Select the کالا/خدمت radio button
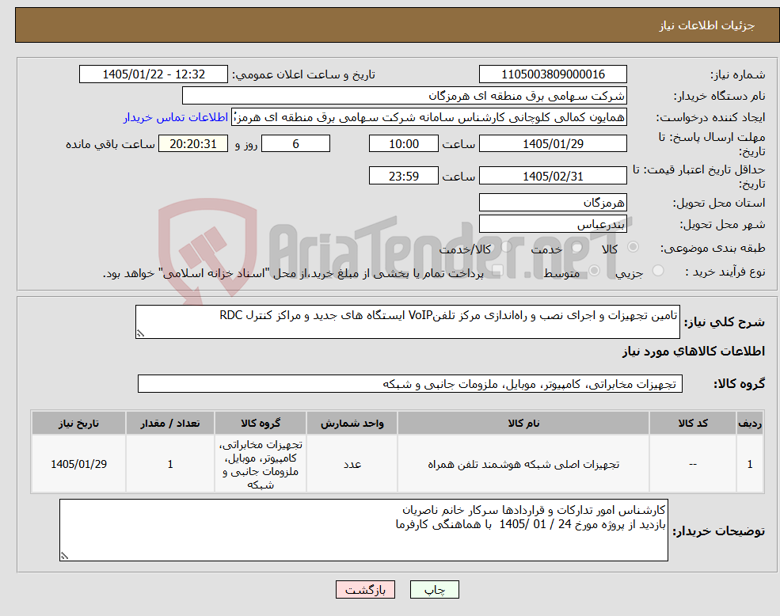Image resolution: width=780 pixels, height=616 pixels. pyautogui.click(x=506, y=247)
